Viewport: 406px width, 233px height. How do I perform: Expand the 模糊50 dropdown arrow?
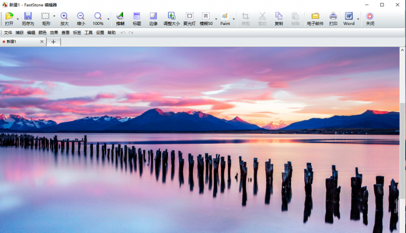[216, 19]
